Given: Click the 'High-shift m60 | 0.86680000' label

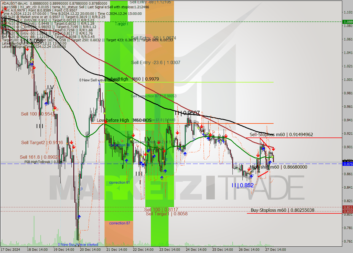Looking at the screenshot, I should (x=279, y=167).
